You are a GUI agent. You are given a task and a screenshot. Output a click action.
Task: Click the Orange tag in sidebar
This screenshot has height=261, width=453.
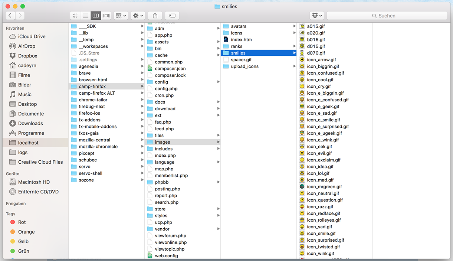[26, 232]
